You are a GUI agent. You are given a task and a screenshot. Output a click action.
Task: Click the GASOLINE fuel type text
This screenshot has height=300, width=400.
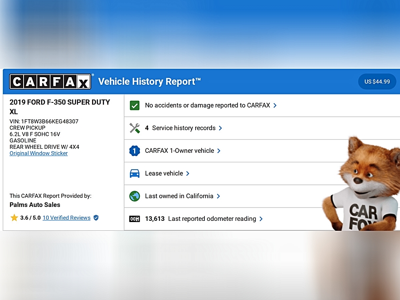[23, 140]
